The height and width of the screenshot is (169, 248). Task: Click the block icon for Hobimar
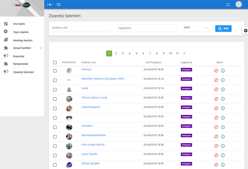(216, 71)
